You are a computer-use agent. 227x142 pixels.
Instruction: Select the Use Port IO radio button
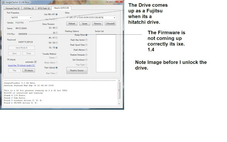click(x=56, y=19)
